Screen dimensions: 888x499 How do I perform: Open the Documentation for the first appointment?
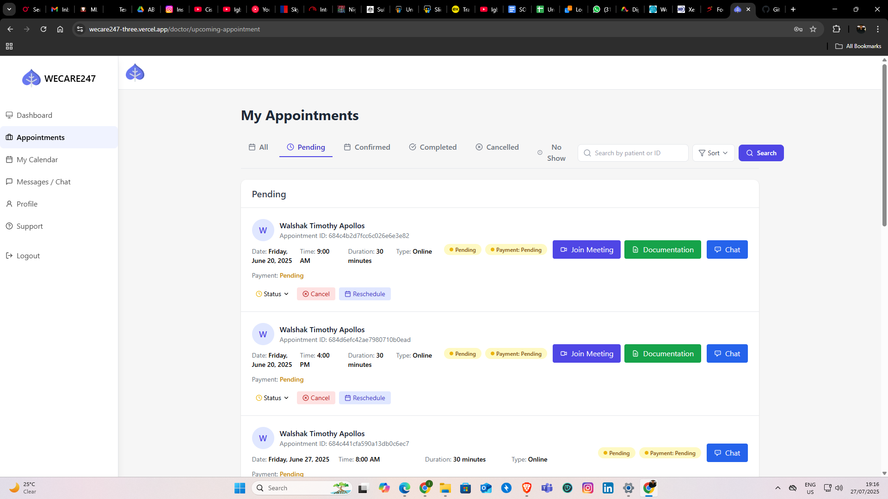click(662, 249)
